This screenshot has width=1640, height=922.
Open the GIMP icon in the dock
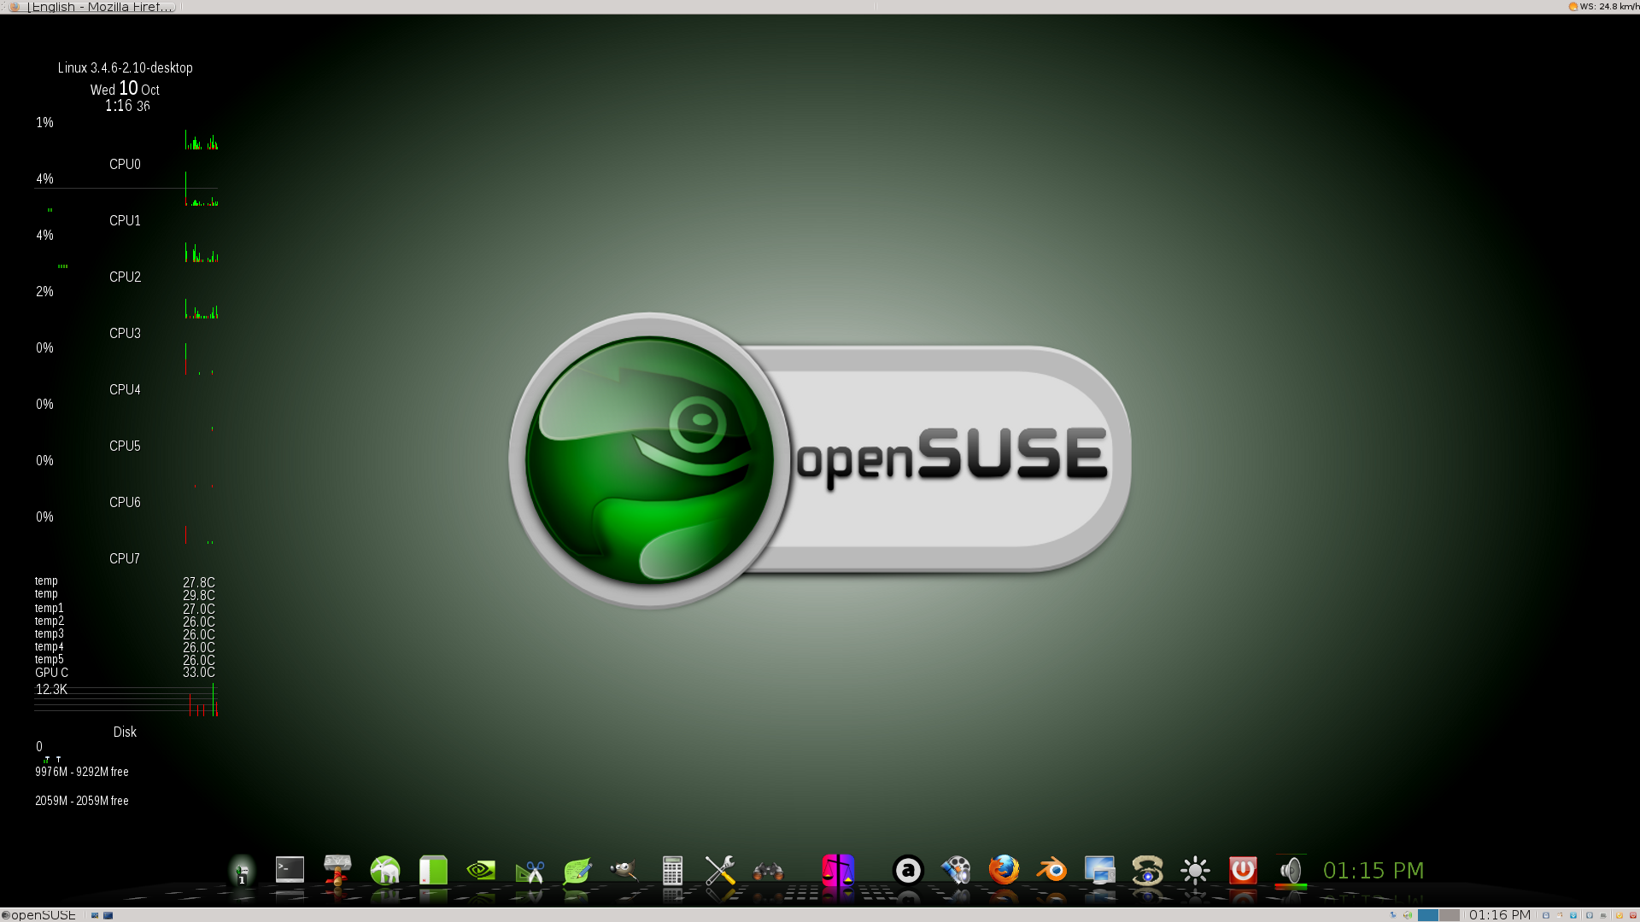624,870
